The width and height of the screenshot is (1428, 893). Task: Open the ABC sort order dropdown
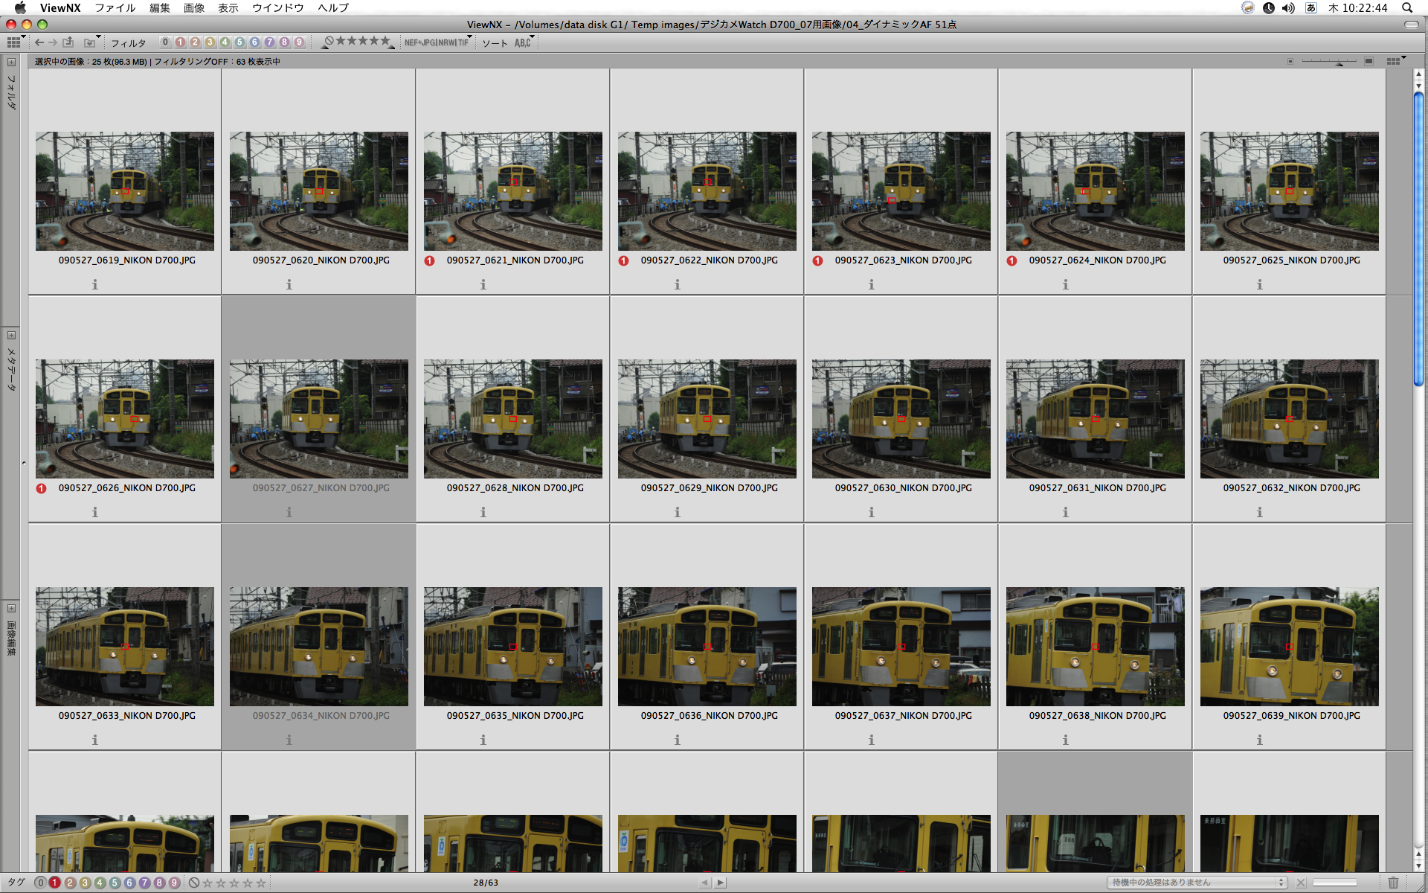coord(524,42)
